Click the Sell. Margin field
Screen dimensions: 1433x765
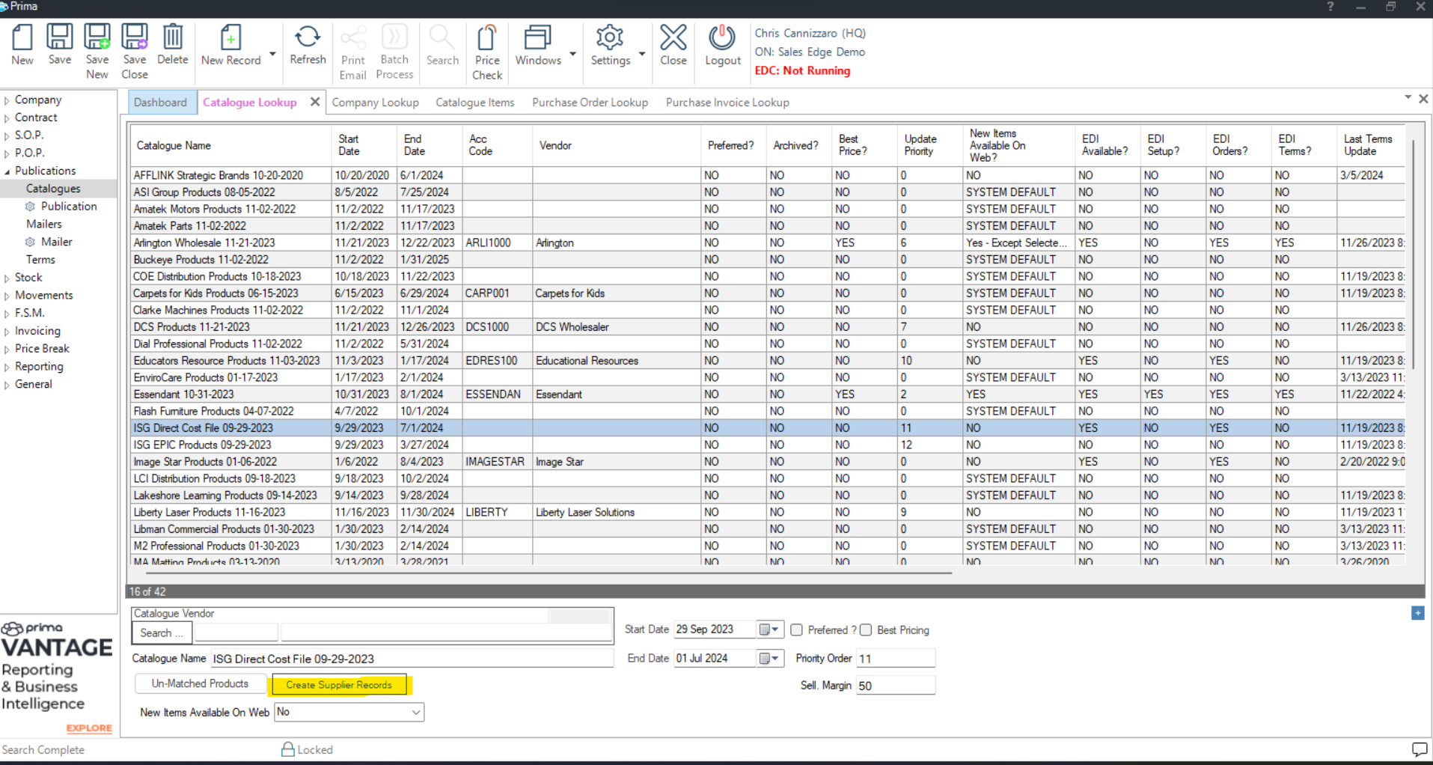pos(896,686)
